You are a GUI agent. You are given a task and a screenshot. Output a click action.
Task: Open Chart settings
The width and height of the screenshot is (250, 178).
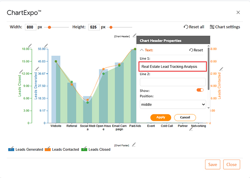[x=225, y=27]
